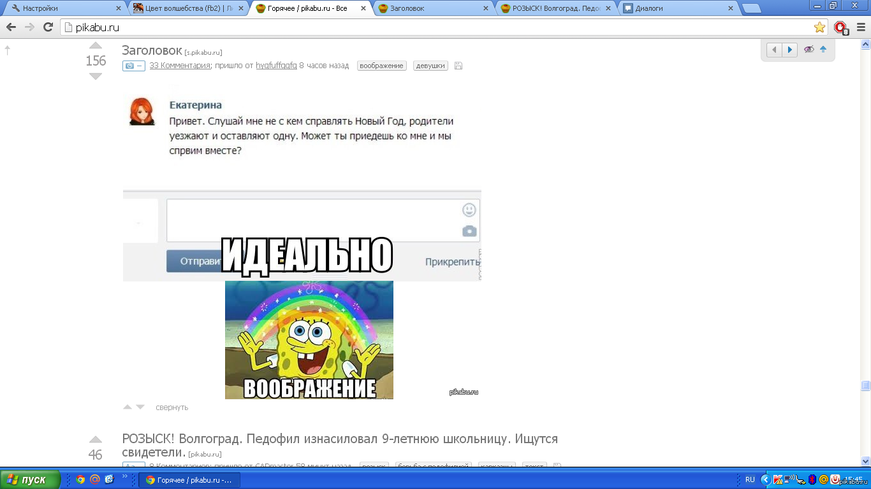
Task: Open the RU language selector
Action: pos(750,479)
